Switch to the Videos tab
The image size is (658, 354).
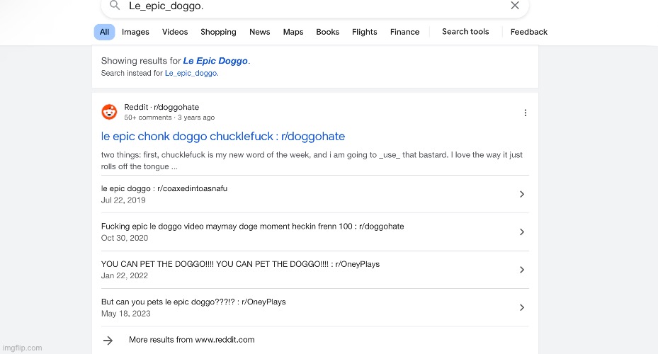tap(175, 32)
